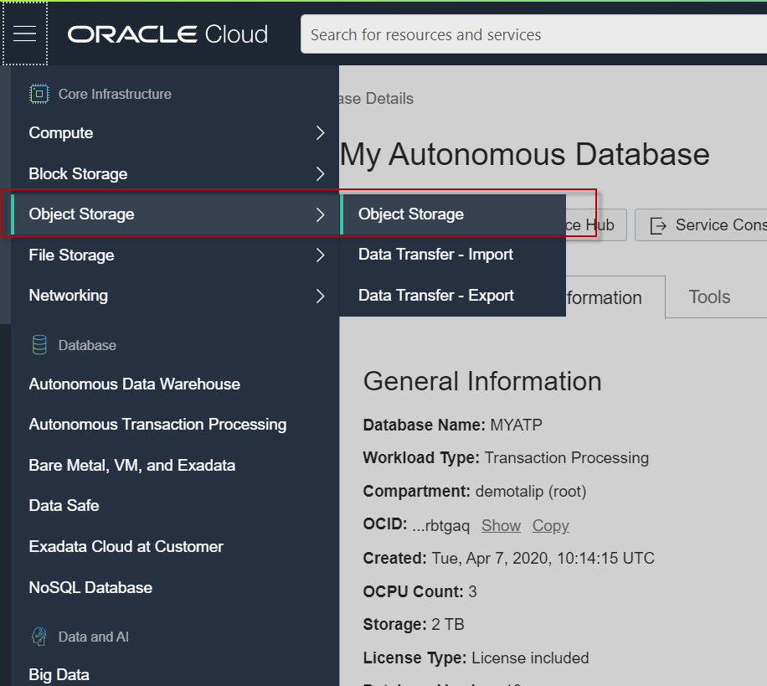
Task: Show the full database OCID
Action: (x=501, y=524)
